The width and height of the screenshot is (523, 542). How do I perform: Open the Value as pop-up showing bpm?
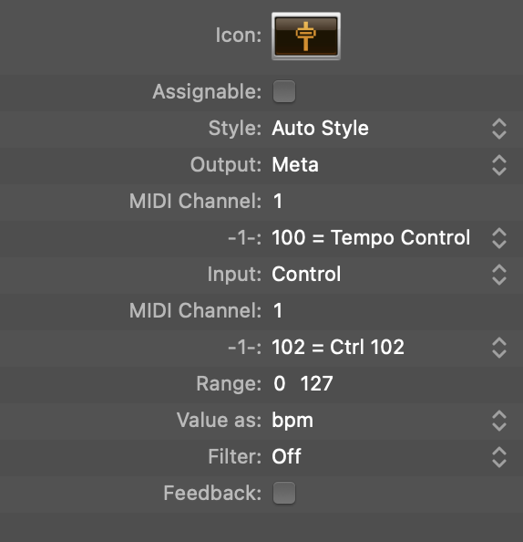[389, 421]
